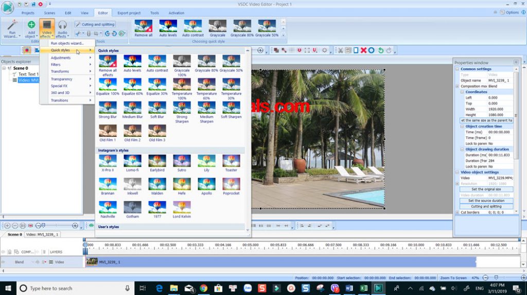This screenshot has height=295, width=527.
Task: Open the Editor ribbon tab
Action: point(103,13)
